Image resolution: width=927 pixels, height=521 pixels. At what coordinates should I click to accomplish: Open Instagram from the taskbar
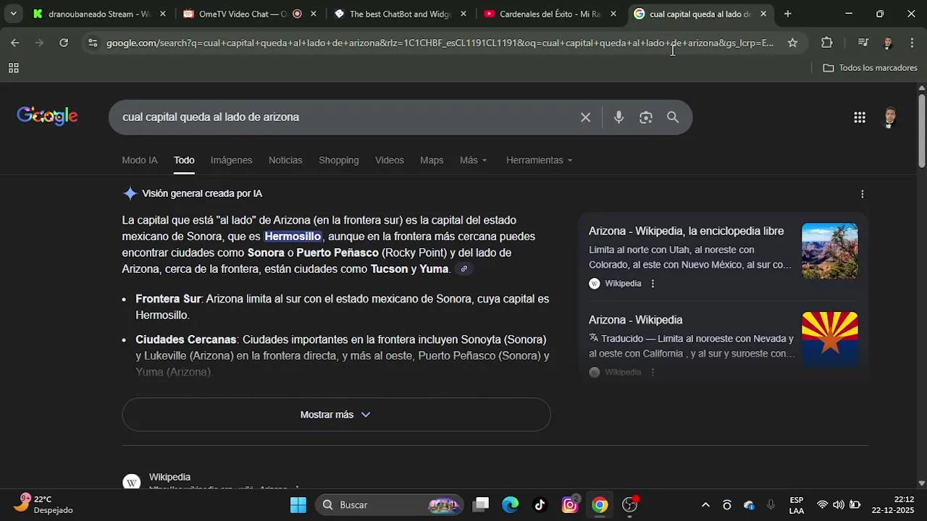pos(570,504)
